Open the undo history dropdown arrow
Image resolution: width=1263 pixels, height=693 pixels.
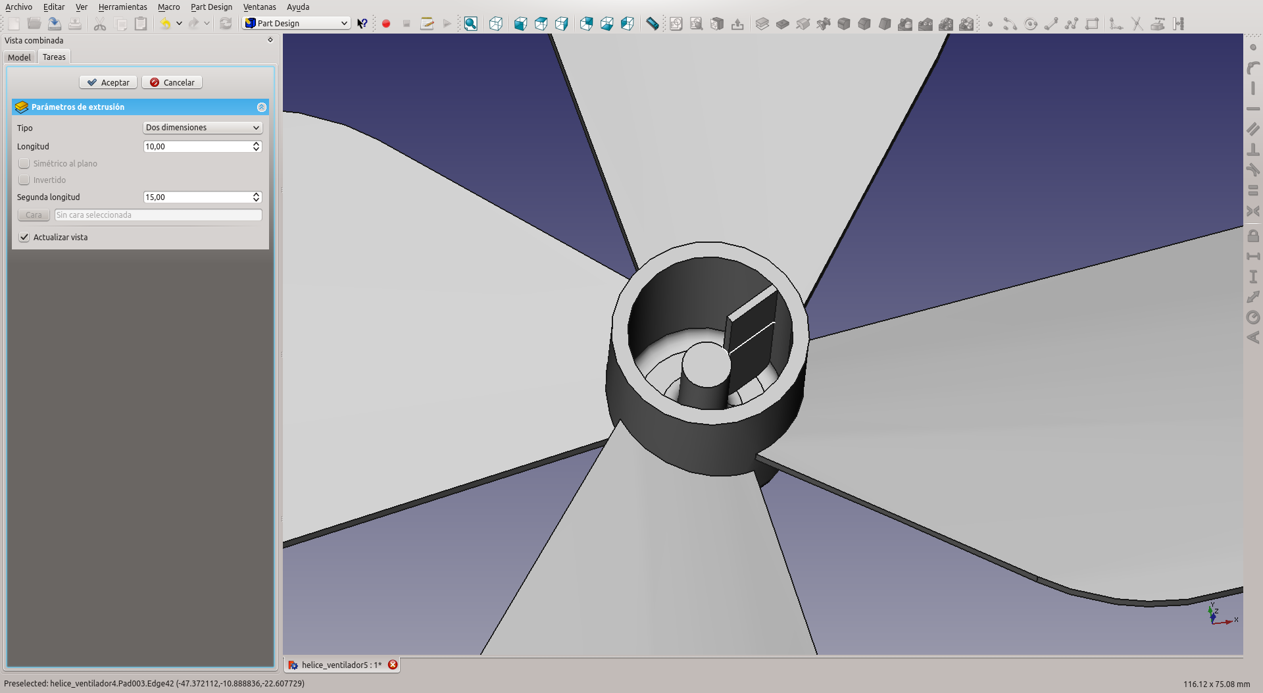[179, 24]
